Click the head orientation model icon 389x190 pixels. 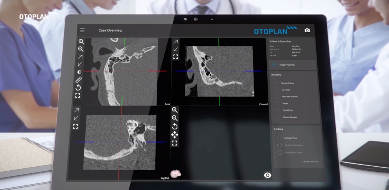tap(176, 174)
